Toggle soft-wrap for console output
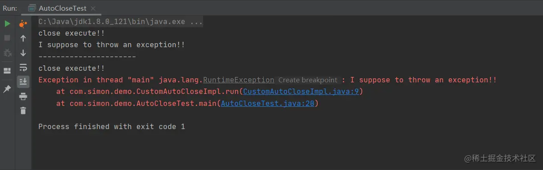Image resolution: width=543 pixels, height=170 pixels. 23,68
